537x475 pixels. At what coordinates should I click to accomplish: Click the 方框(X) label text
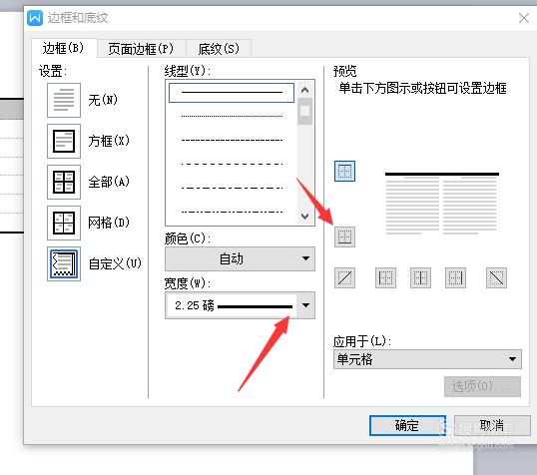coord(109,141)
